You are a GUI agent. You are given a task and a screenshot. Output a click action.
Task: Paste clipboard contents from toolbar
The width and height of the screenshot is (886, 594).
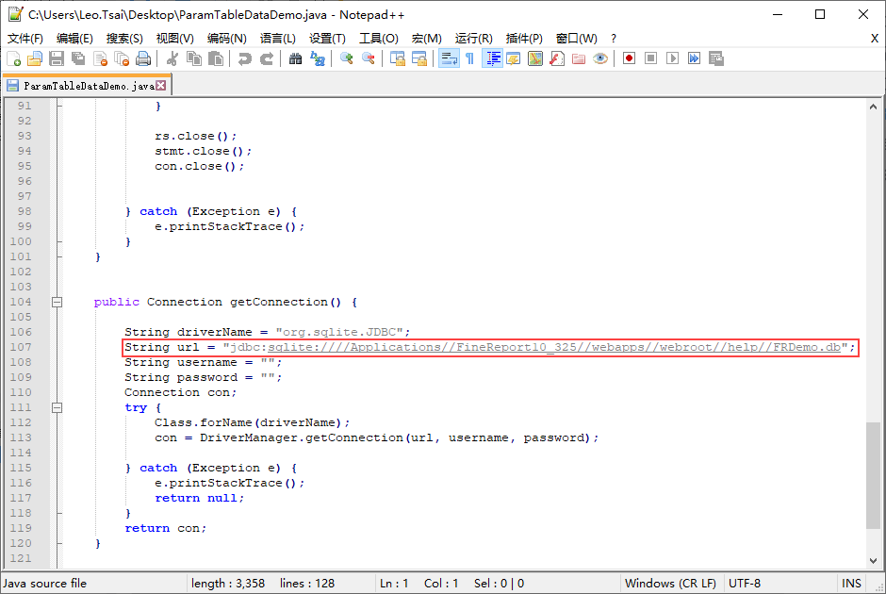point(216,58)
